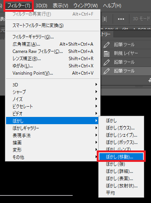Open the フィルター(T) menu
Viewport: 151px width, 203px height.
pos(19,6)
